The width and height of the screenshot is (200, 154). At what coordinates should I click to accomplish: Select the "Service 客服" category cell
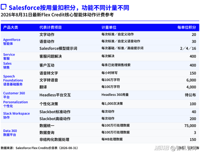tap(9, 56)
